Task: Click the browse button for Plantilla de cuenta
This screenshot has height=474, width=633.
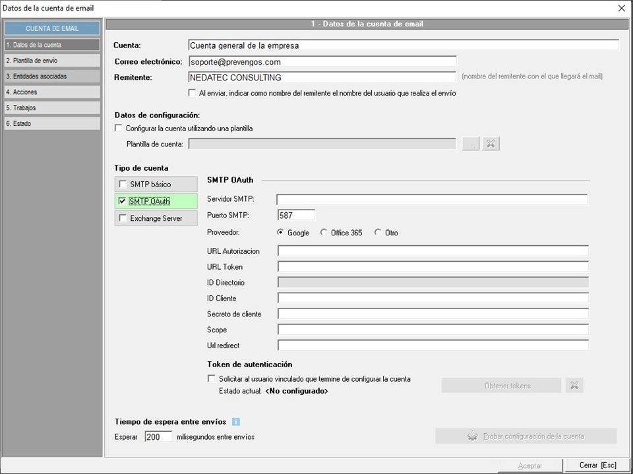Action: [x=471, y=144]
